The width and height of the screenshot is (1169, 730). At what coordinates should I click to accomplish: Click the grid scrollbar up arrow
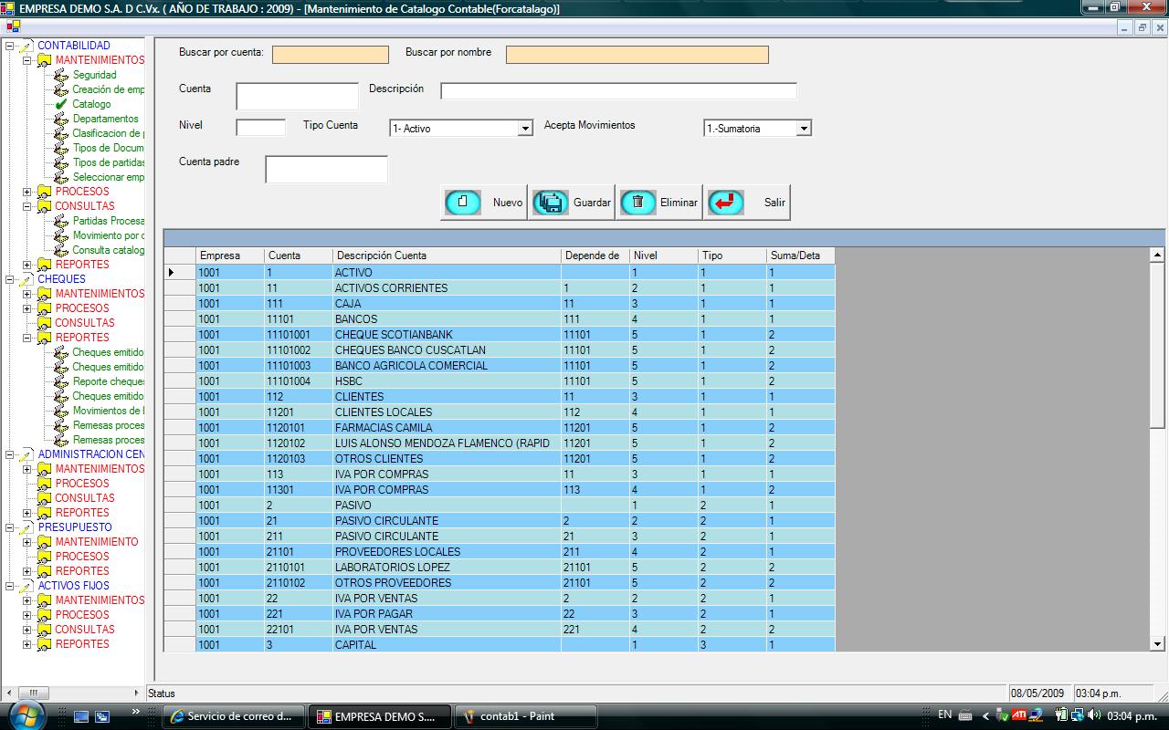click(1157, 255)
